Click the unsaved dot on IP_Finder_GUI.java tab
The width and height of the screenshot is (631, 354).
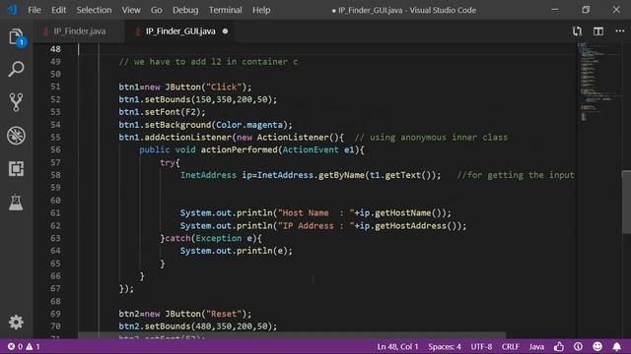pos(225,31)
